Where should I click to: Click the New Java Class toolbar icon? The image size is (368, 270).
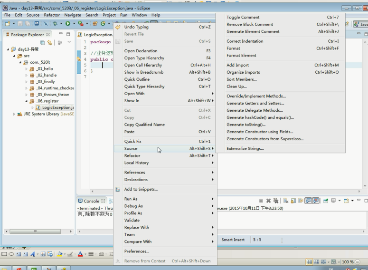(x=103, y=24)
